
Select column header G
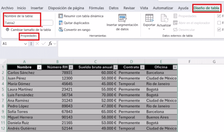coord(214,61)
